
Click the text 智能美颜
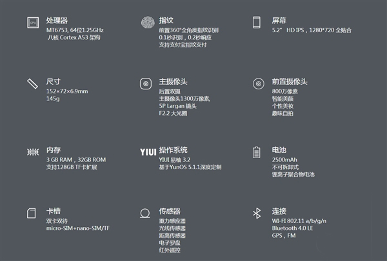[x=283, y=98]
